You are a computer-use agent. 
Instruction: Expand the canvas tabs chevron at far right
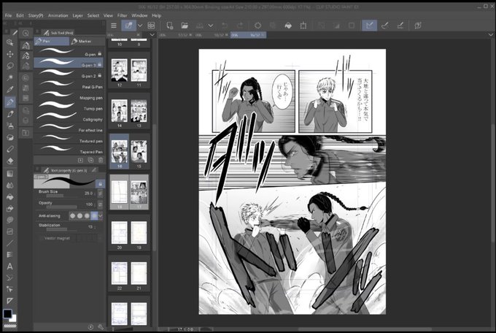tap(491, 35)
